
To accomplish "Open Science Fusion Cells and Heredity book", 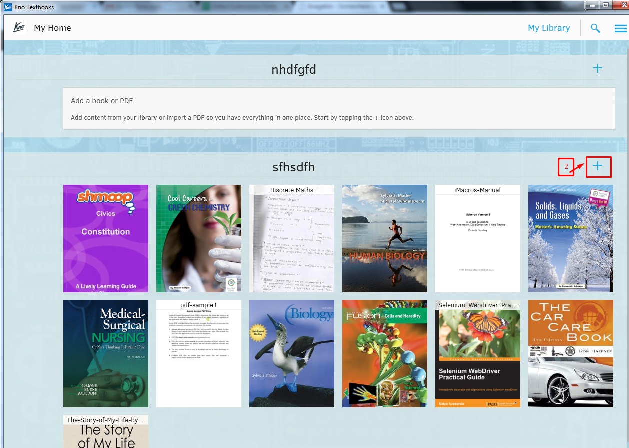I will [385, 353].
